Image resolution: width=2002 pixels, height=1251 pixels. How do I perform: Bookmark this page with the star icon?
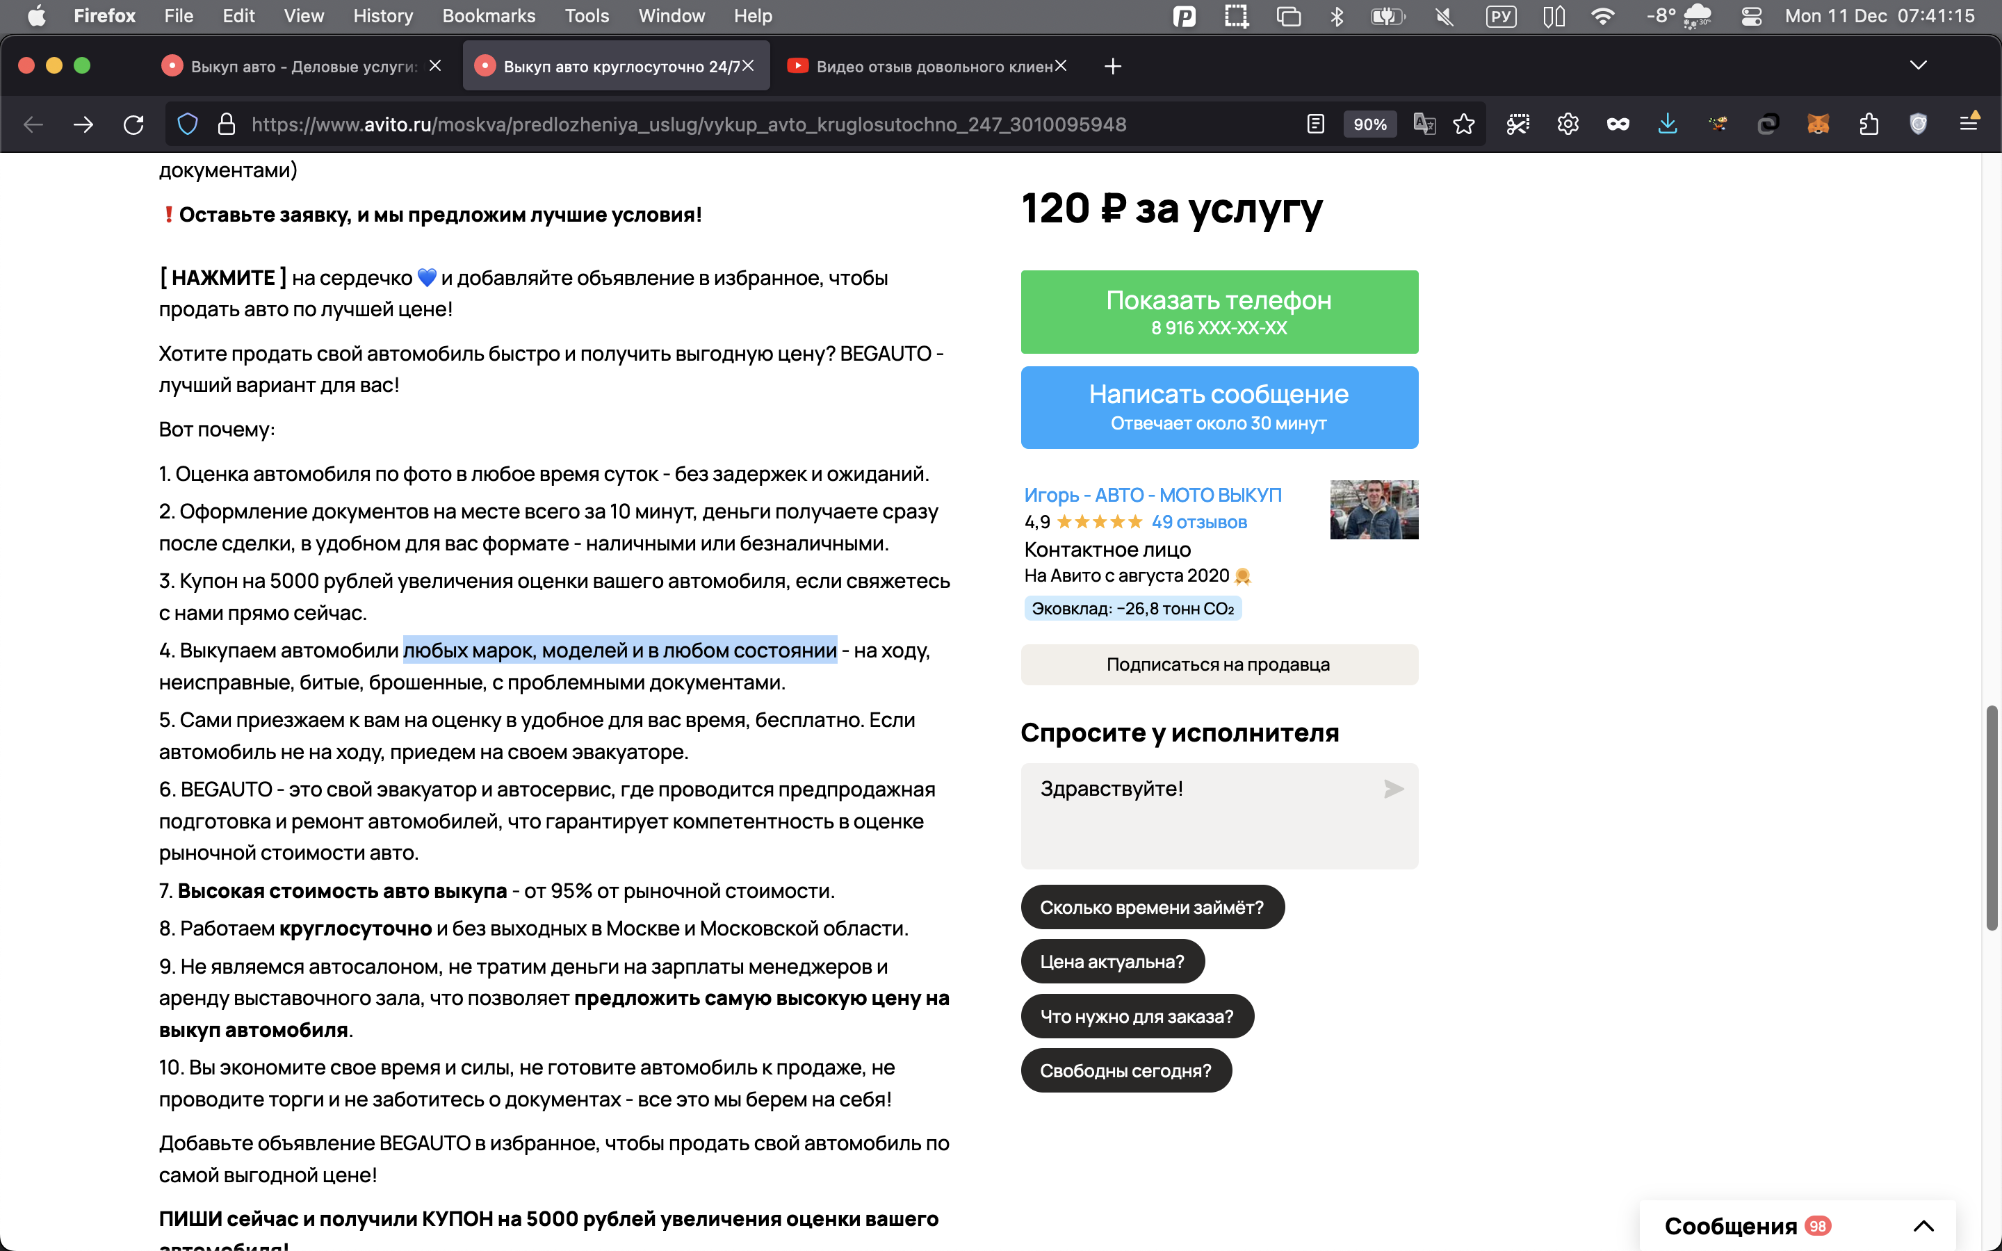[1463, 124]
